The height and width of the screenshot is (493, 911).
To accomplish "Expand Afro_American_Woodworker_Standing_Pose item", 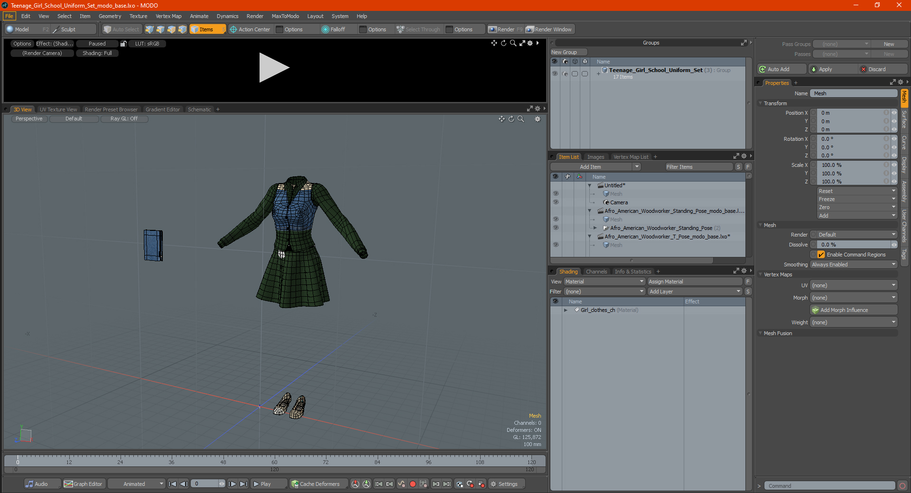I will (595, 228).
